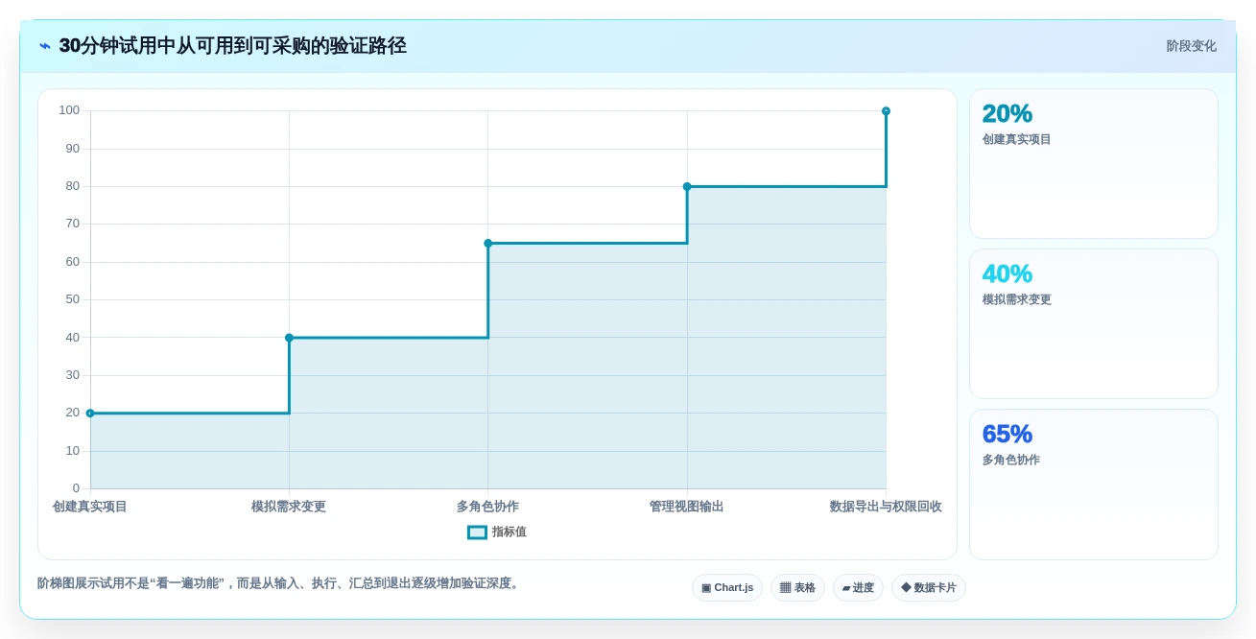Open the 65% 多角色协作 card
Screen dimensions: 1256x639
pos(1094,485)
